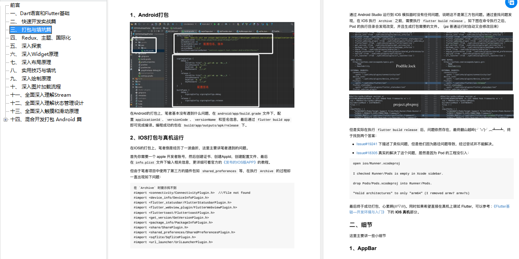
Task: Click the inline code shared_preferences
Action: pyautogui.click(x=219, y=171)
